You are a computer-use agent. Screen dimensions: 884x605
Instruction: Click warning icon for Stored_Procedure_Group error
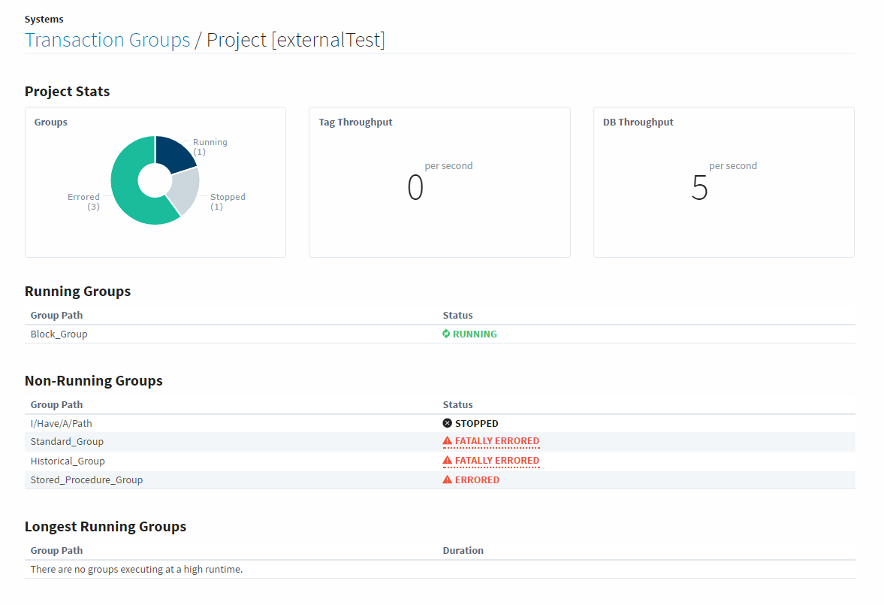tap(448, 479)
